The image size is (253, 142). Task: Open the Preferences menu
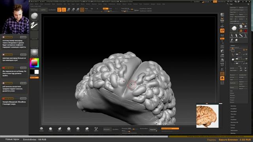pos(111,4)
